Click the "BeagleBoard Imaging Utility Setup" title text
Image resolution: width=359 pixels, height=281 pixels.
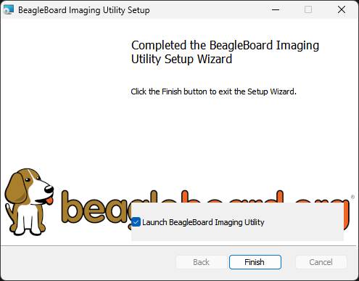coord(84,10)
